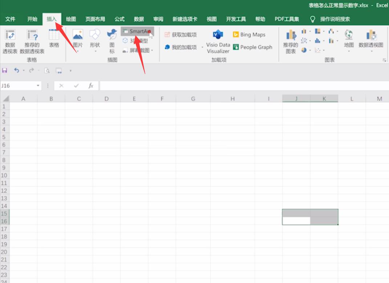This screenshot has height=283, width=389.
Task: Insert a line or area chart
Action: [x=304, y=41]
